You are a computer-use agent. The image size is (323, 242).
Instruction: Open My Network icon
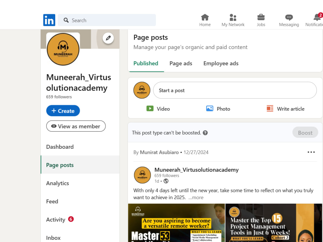click(233, 17)
